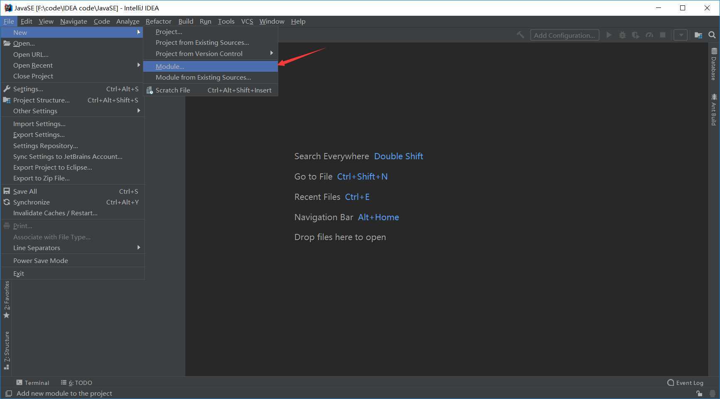Expand the Line Separators submenu

[72, 248]
